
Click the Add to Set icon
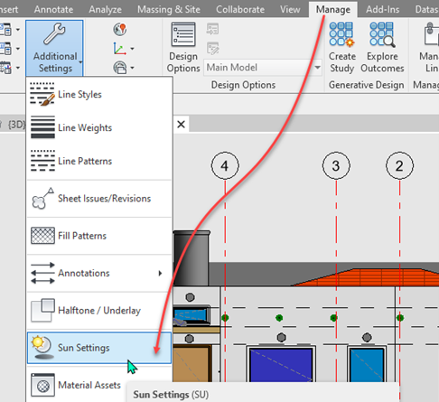point(212,29)
